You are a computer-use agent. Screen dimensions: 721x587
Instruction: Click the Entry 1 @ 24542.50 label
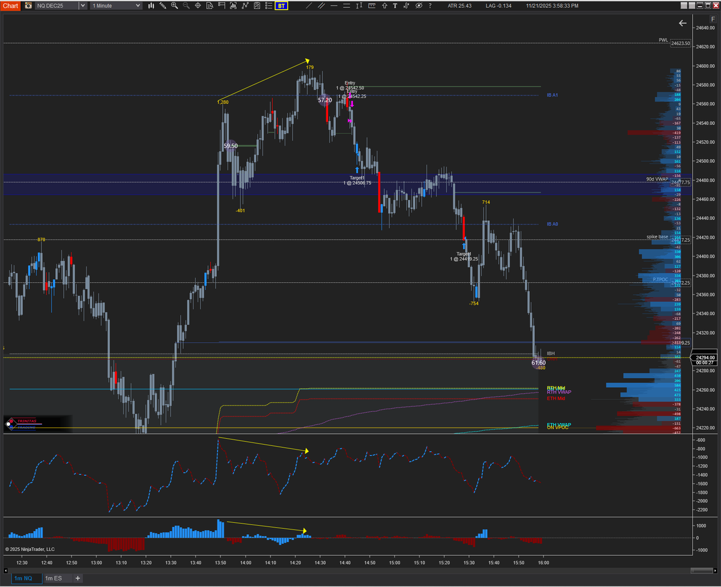[350, 85]
